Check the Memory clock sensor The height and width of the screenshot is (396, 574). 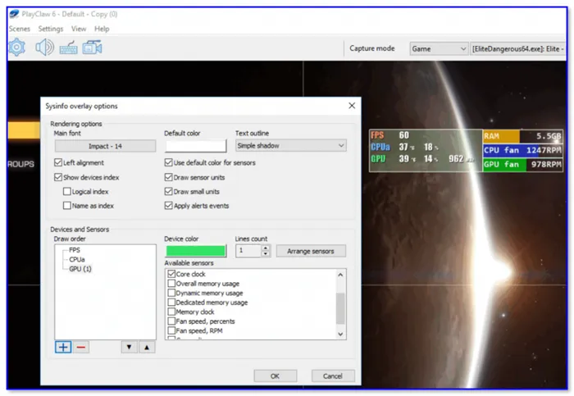[171, 312]
